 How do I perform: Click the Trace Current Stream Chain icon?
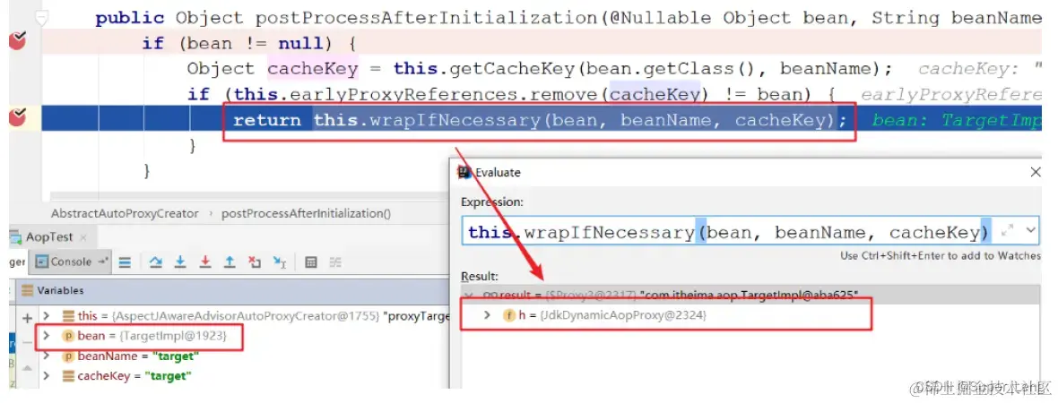tap(335, 262)
